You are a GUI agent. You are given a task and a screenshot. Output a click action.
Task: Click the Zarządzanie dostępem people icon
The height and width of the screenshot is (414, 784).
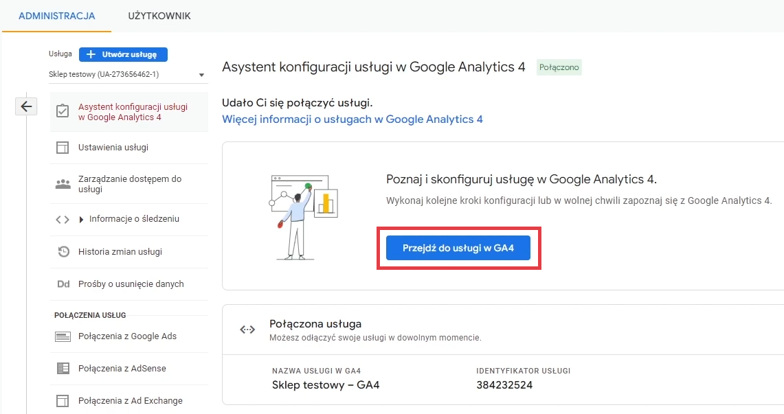point(63,184)
